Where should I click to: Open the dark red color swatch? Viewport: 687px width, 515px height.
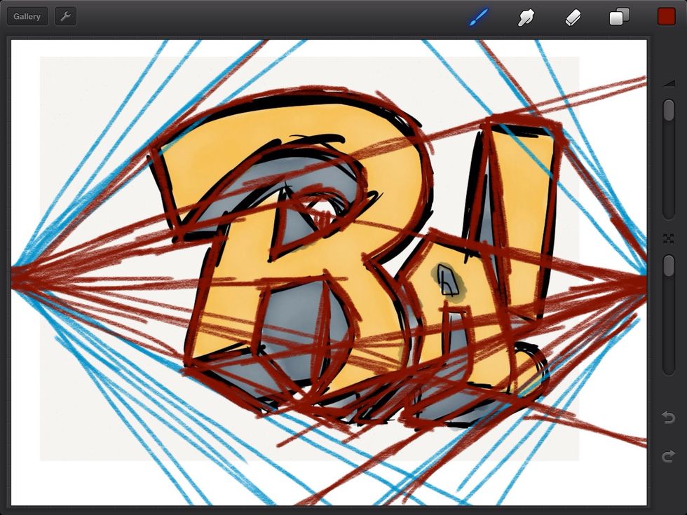(x=666, y=17)
